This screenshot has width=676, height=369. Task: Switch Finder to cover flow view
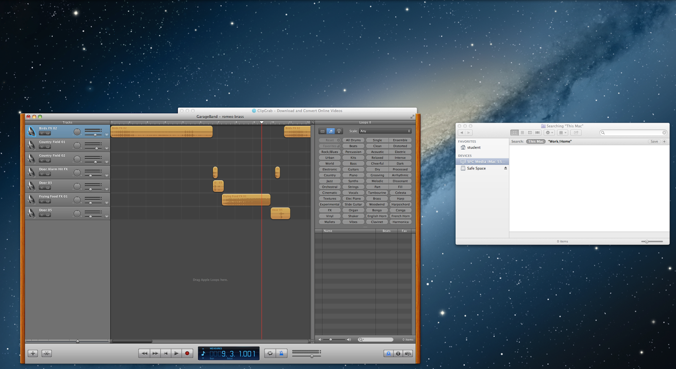(x=537, y=133)
